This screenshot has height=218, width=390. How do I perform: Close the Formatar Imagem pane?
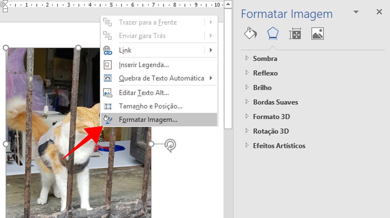point(379,12)
